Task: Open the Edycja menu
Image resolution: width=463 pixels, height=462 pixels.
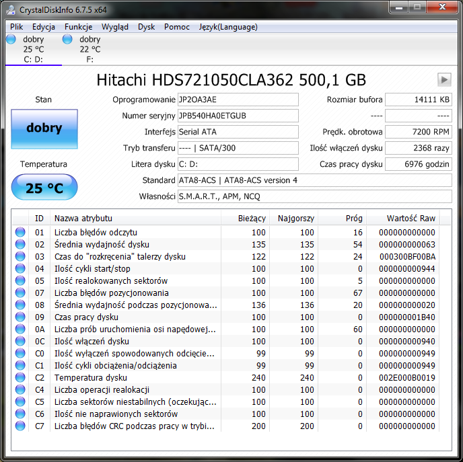Action: point(44,27)
